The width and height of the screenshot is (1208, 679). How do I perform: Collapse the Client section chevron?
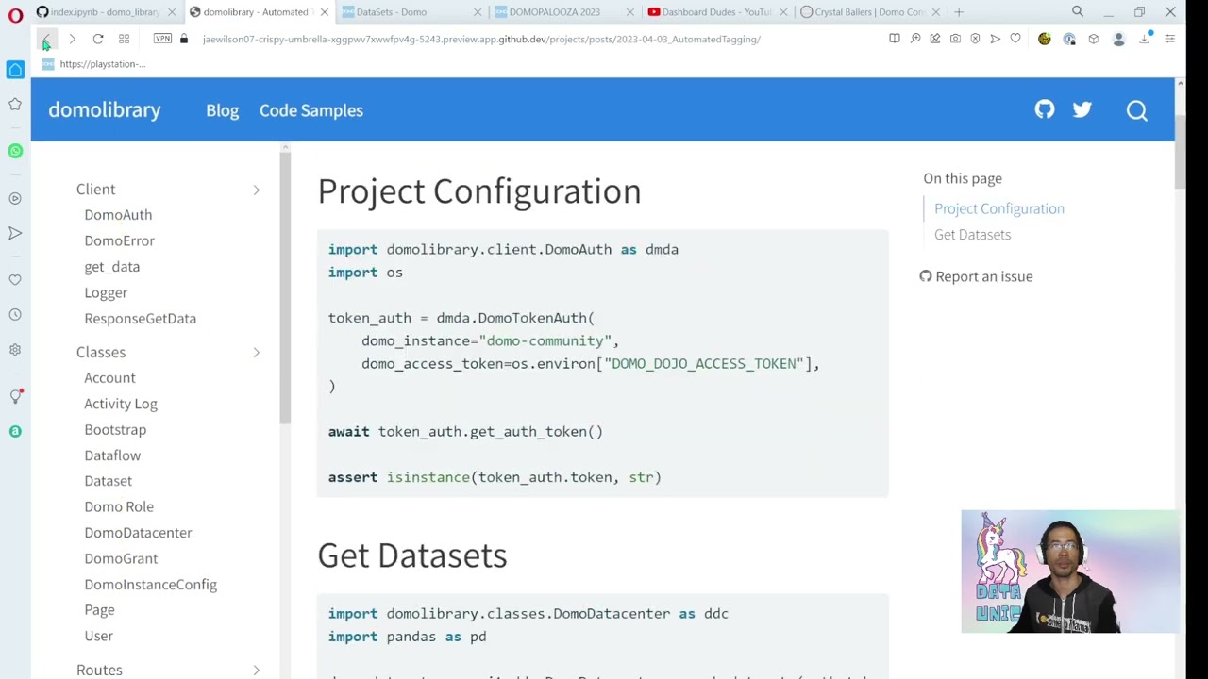point(256,190)
